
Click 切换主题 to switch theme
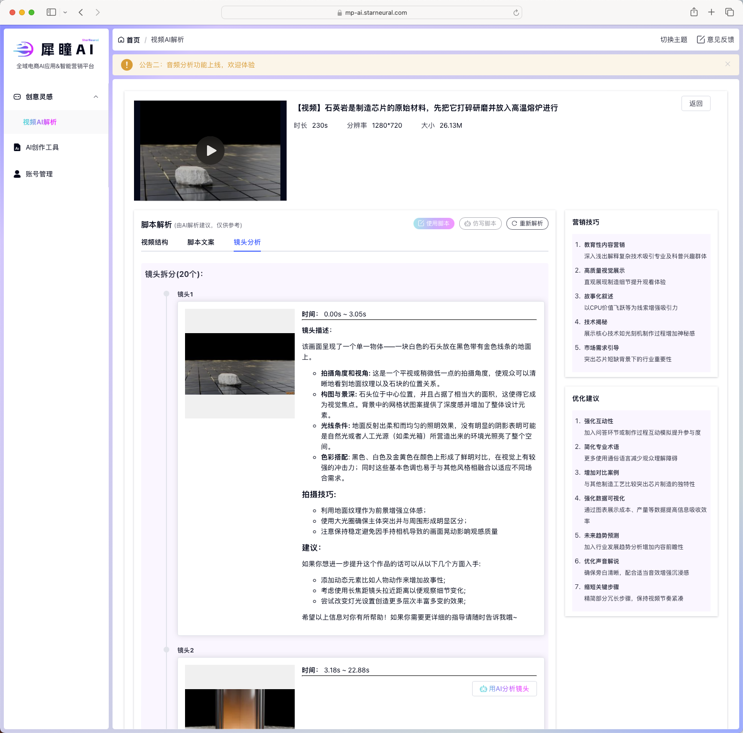coord(674,40)
